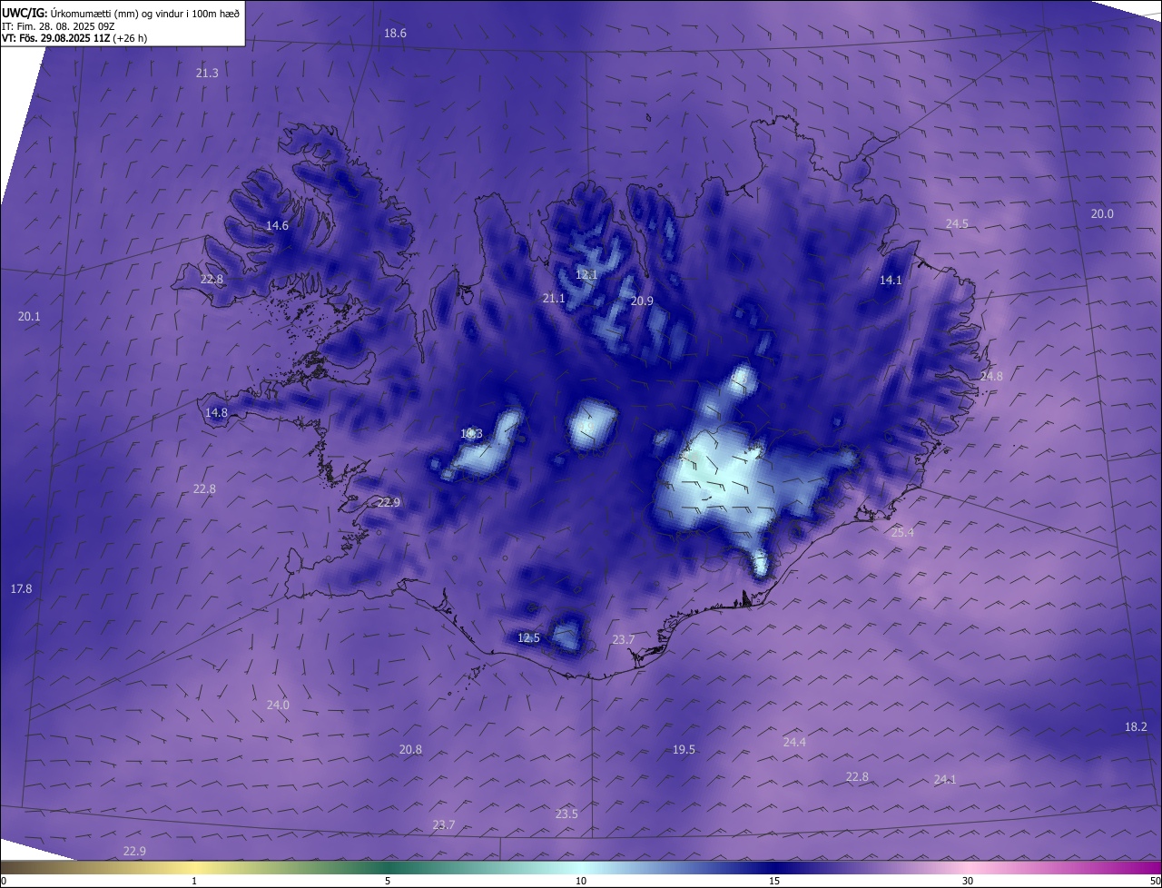
Task: Click the 24.8 value label
Action: [991, 376]
